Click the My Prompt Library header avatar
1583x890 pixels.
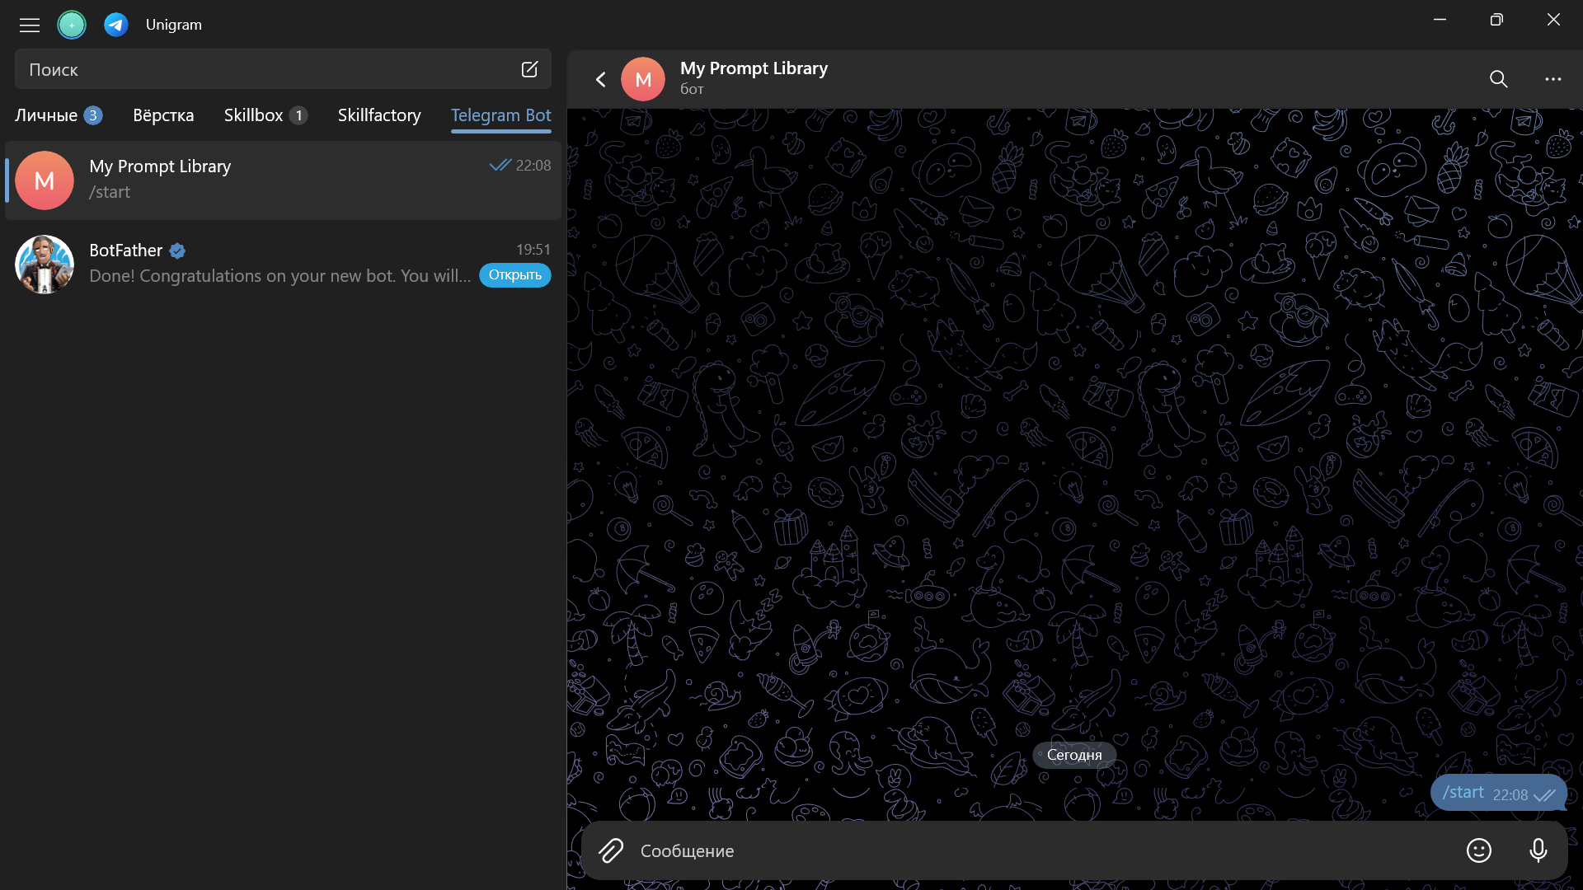tap(643, 79)
